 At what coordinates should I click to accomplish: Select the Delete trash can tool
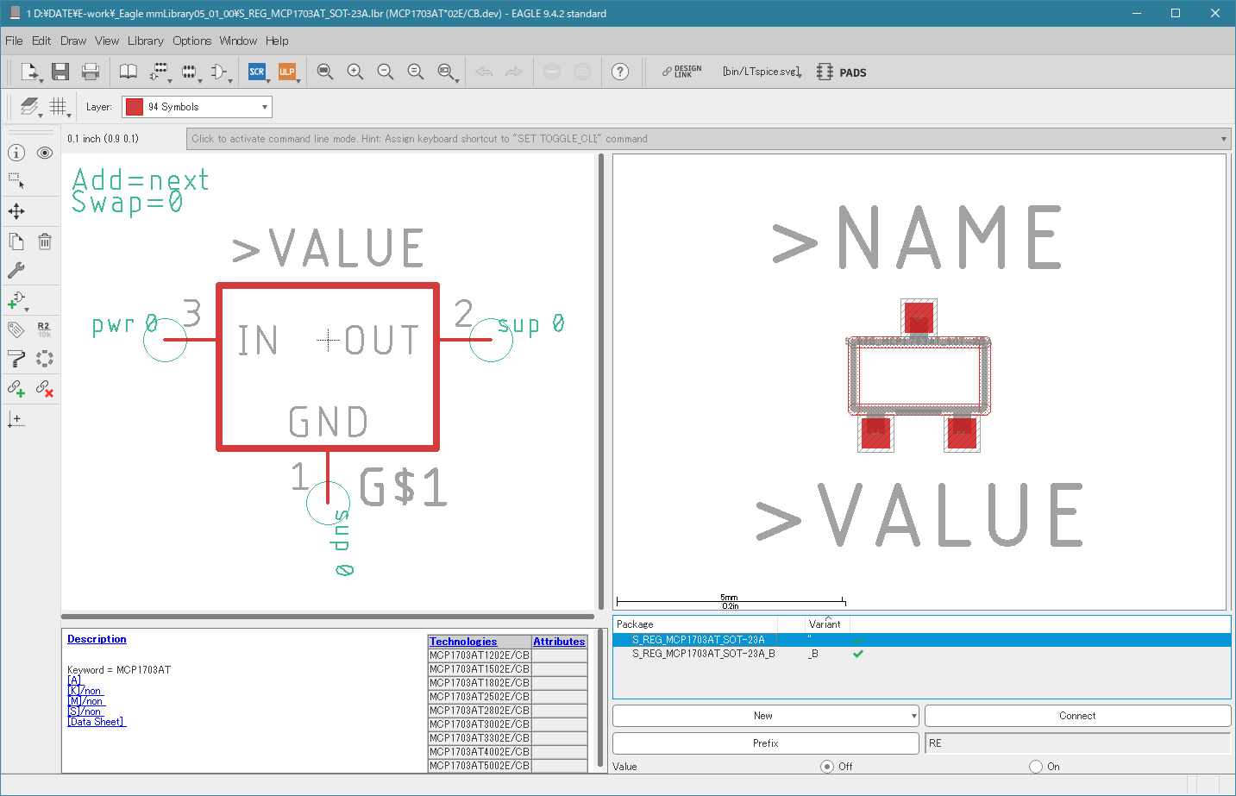tap(45, 241)
